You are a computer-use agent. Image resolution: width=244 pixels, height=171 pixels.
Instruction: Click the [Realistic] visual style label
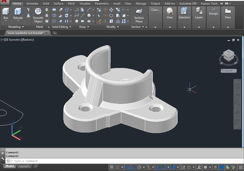[x=28, y=40]
